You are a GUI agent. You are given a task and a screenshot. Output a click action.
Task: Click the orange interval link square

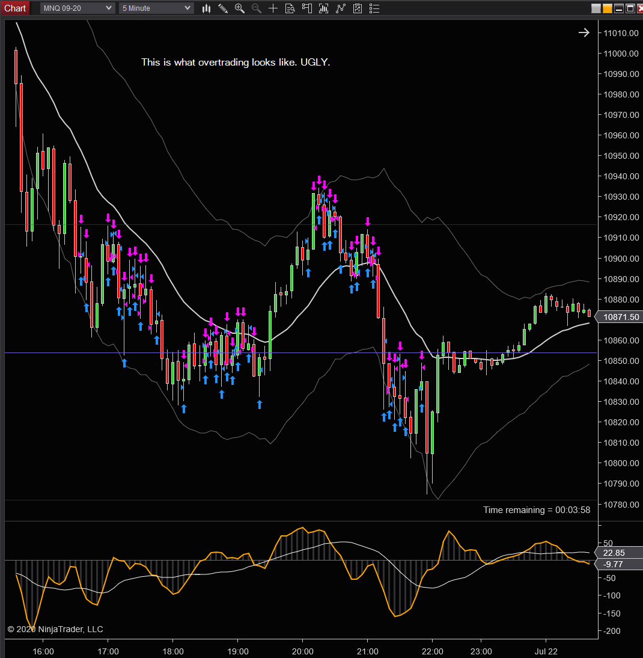[608, 8]
